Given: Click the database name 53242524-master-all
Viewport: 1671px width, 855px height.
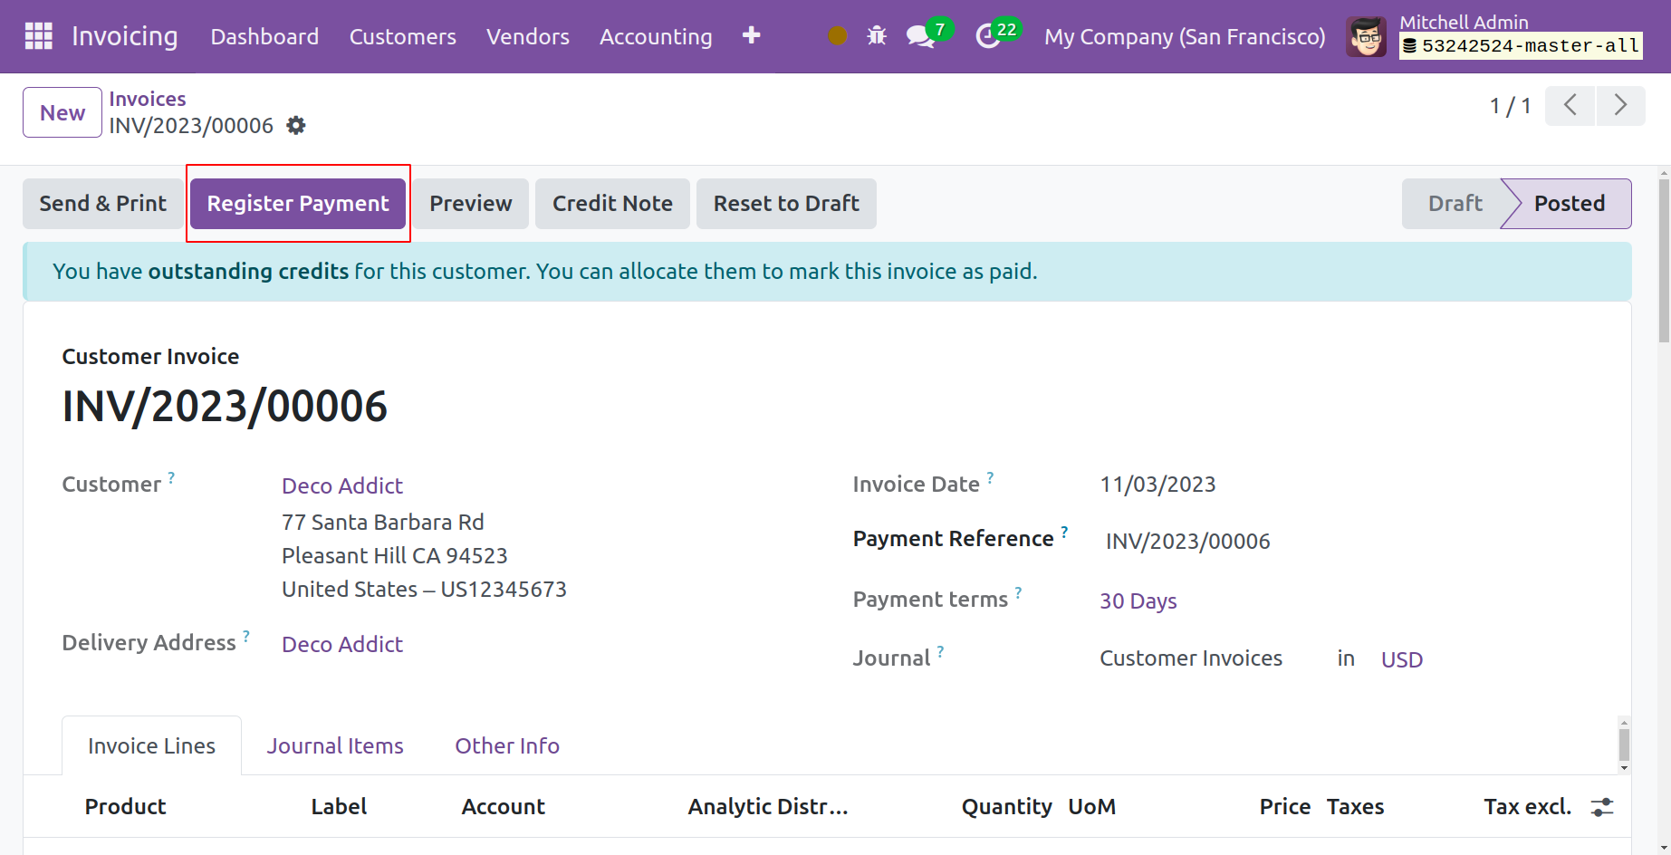Looking at the screenshot, I should (x=1522, y=46).
